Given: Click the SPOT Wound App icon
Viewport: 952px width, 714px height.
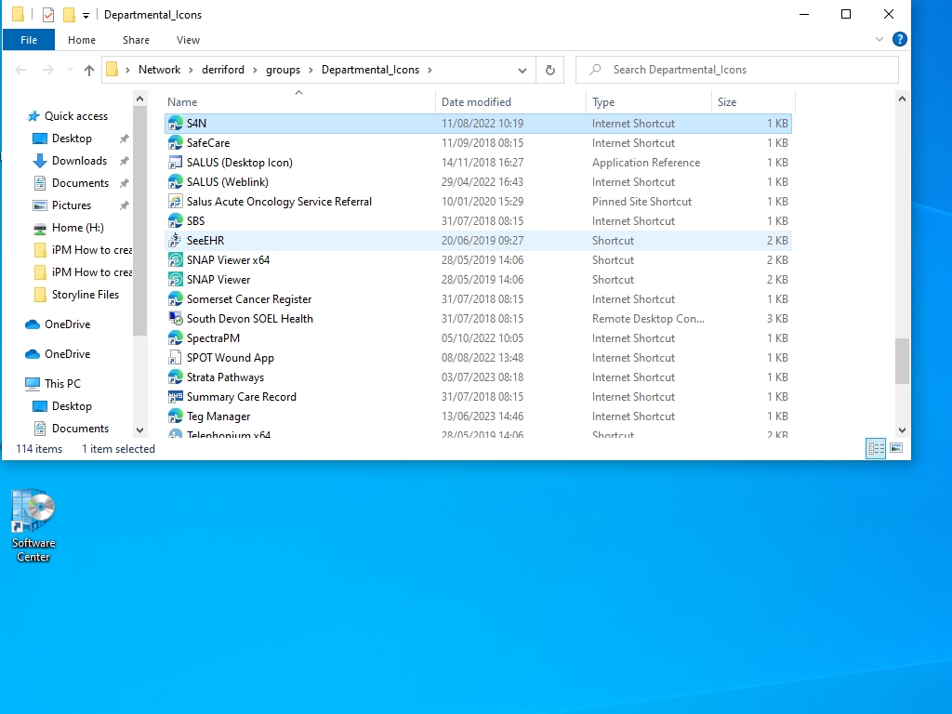Looking at the screenshot, I should [x=176, y=358].
